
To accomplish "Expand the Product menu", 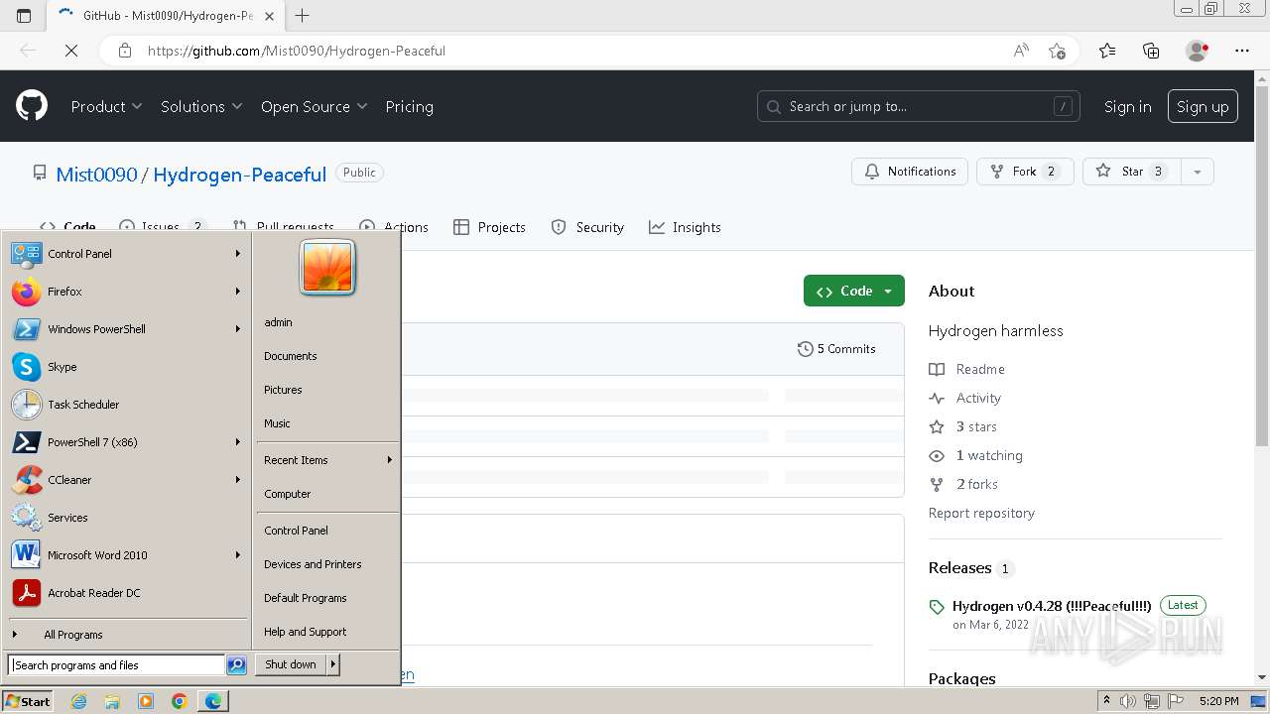I will coord(106,106).
